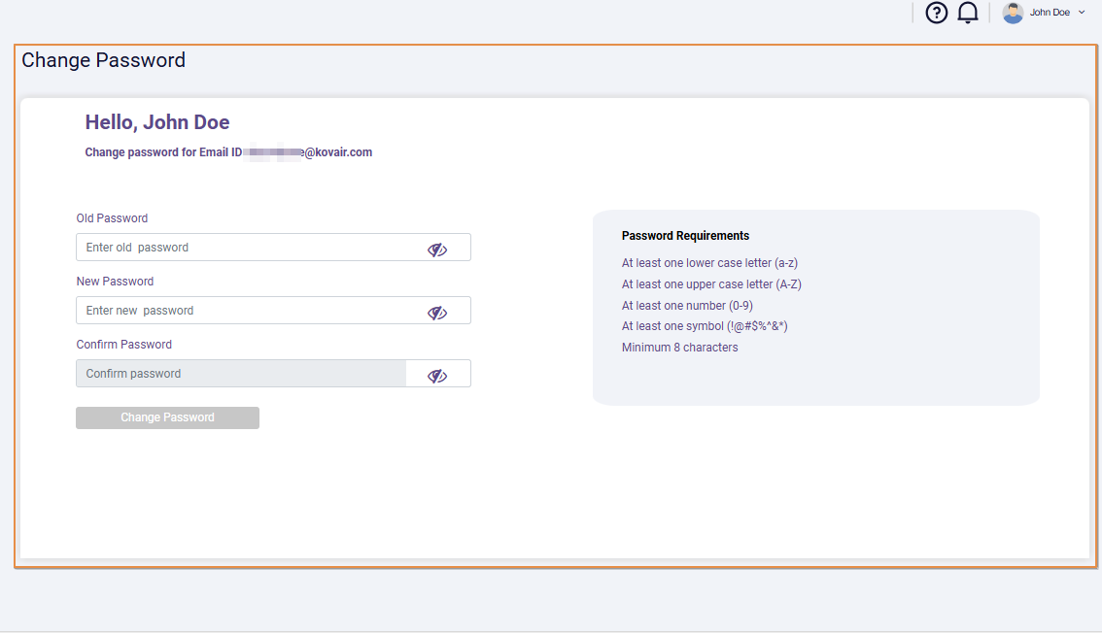Click the eye icon beside Old Password
Viewport: 1102px width, 633px height.
(437, 249)
